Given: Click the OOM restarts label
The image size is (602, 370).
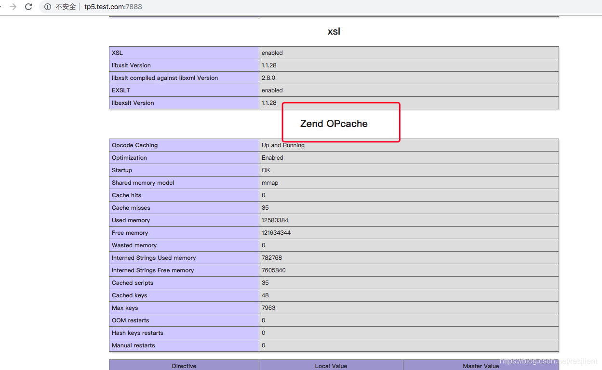Looking at the screenshot, I should (x=131, y=320).
